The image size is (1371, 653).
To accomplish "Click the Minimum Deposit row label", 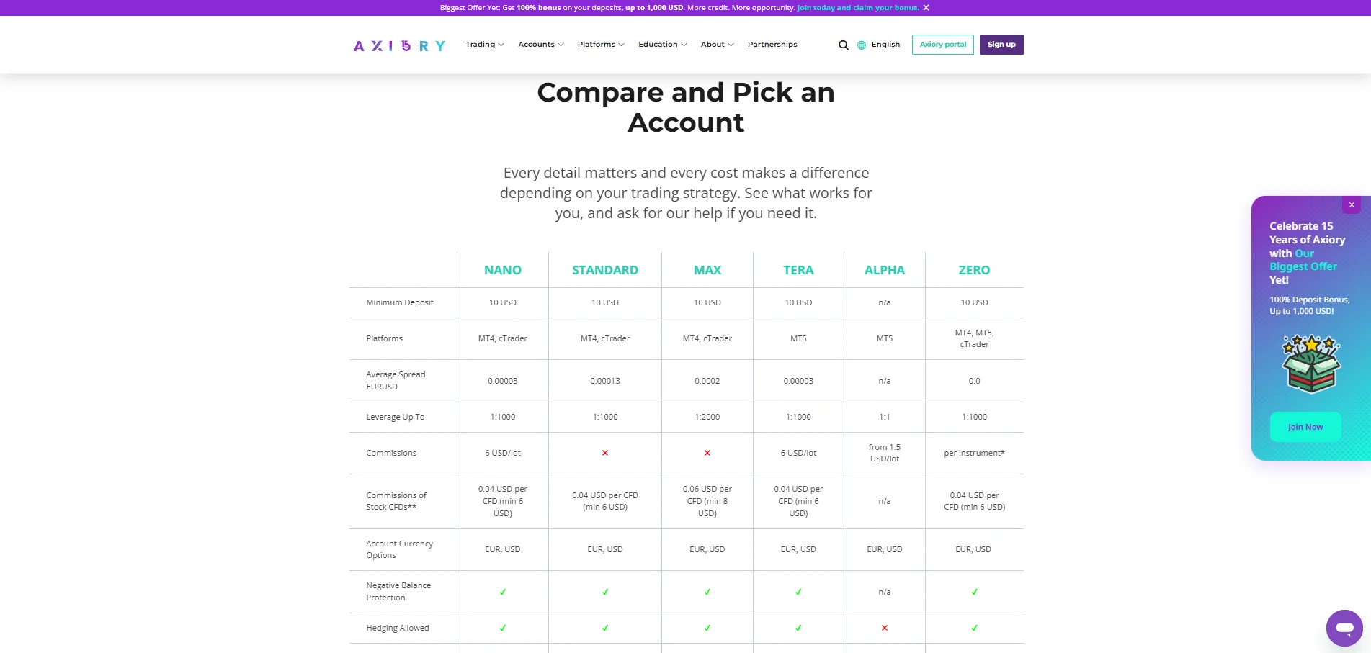I will pos(400,302).
